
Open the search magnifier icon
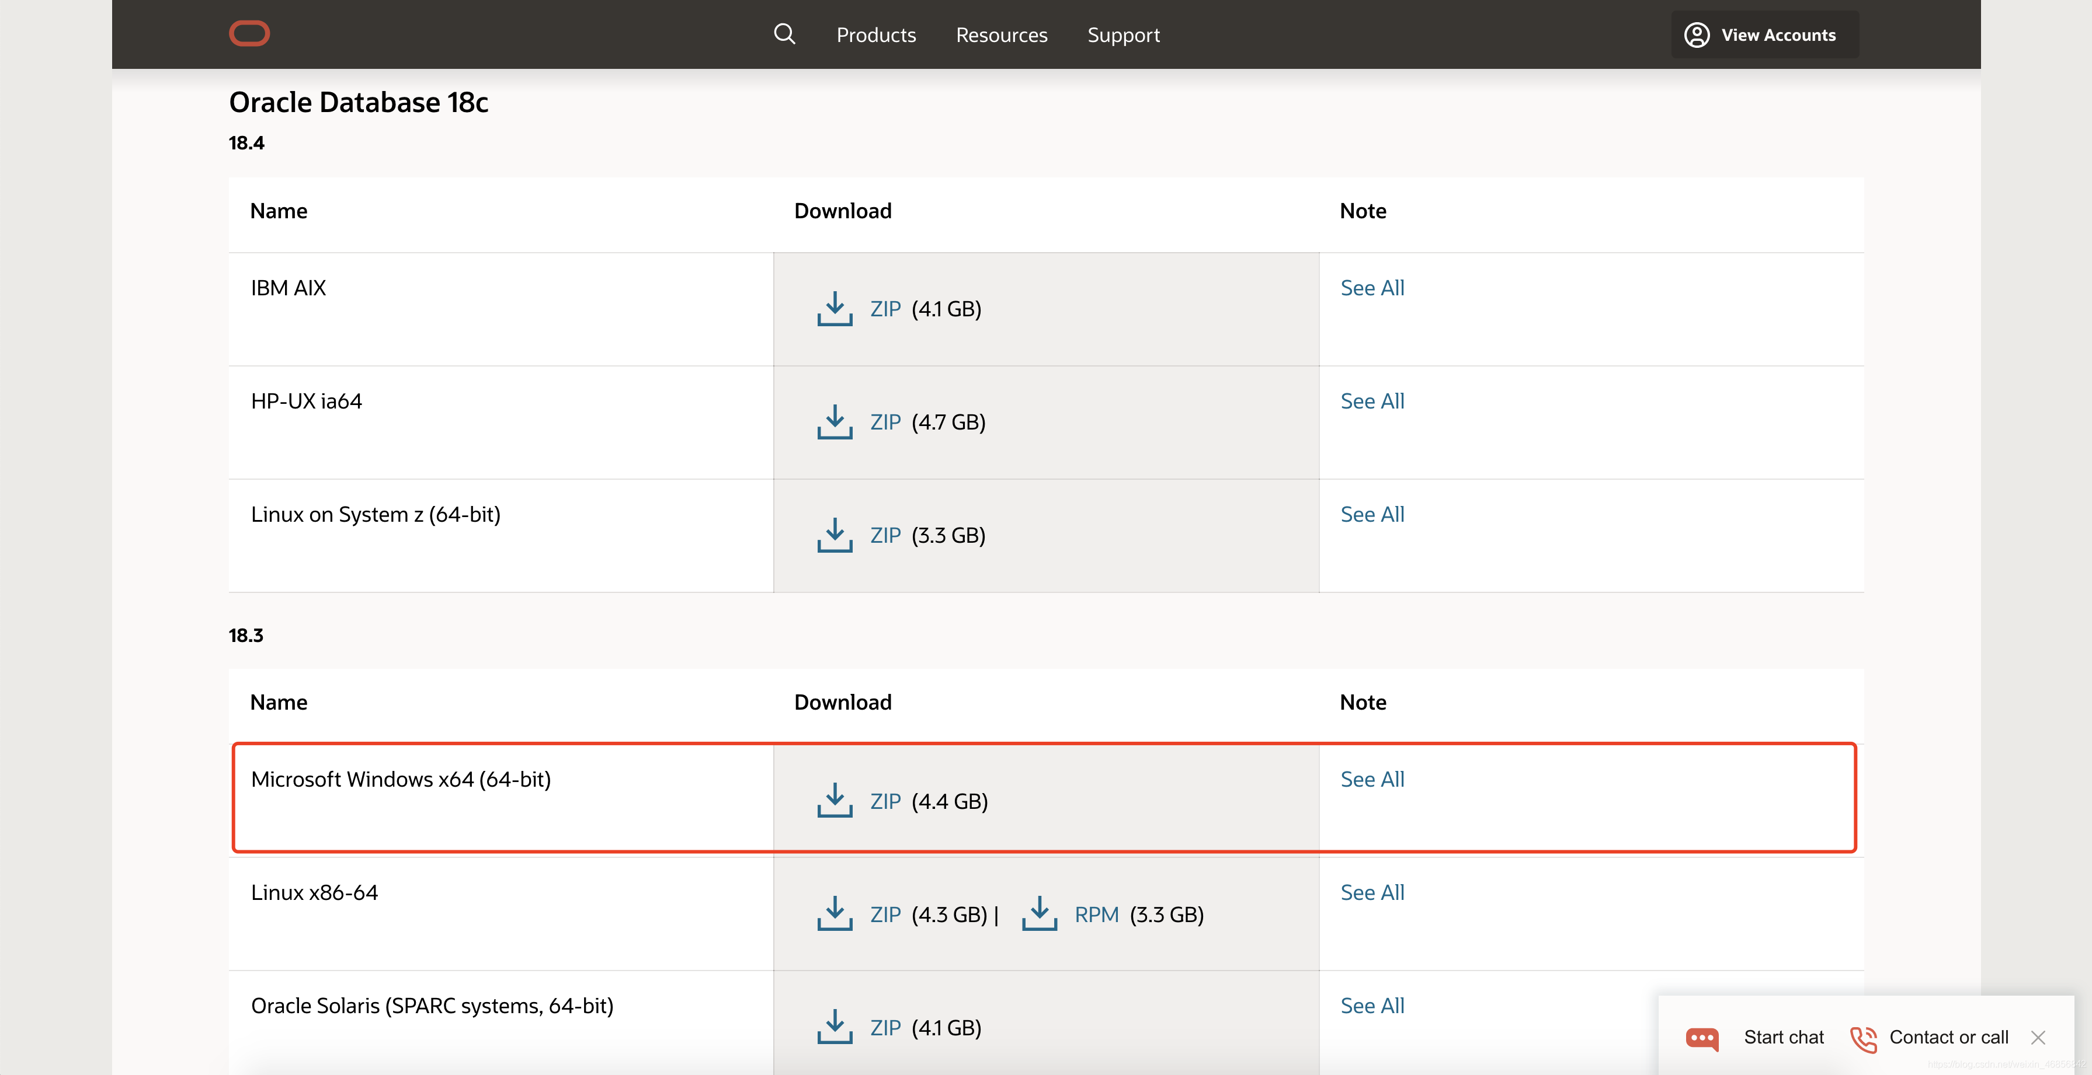click(784, 34)
